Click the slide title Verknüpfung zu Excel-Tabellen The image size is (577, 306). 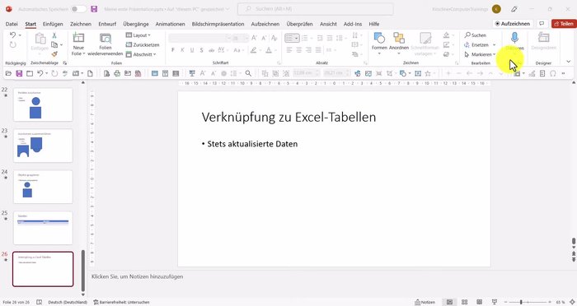[x=288, y=117]
